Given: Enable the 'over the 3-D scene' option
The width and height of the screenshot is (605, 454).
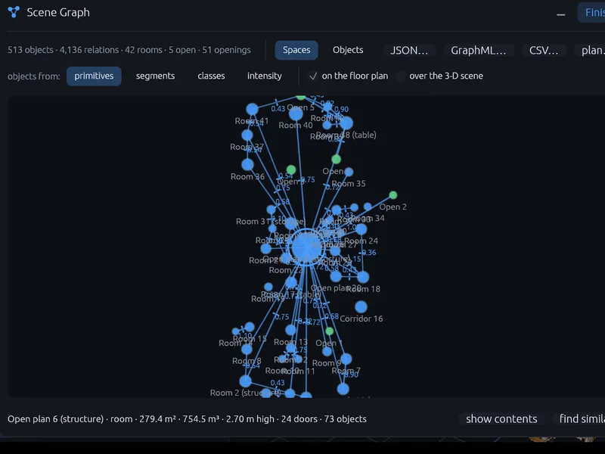Looking at the screenshot, I should 440,76.
